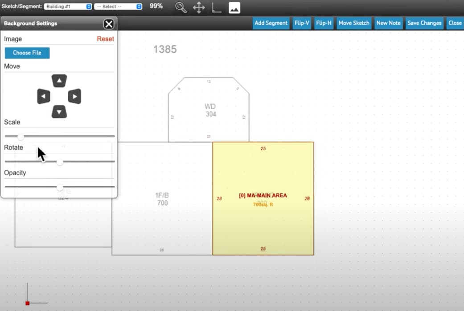Click the Add Segment button
This screenshot has width=464, height=311.
click(x=271, y=23)
